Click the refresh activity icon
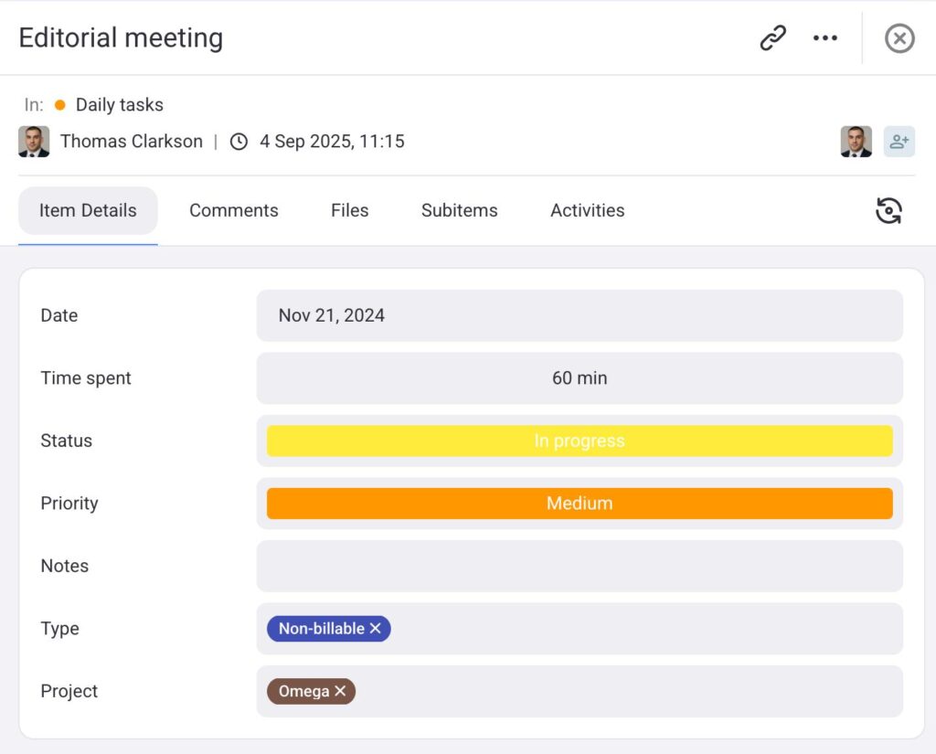The width and height of the screenshot is (936, 754). [x=888, y=210]
